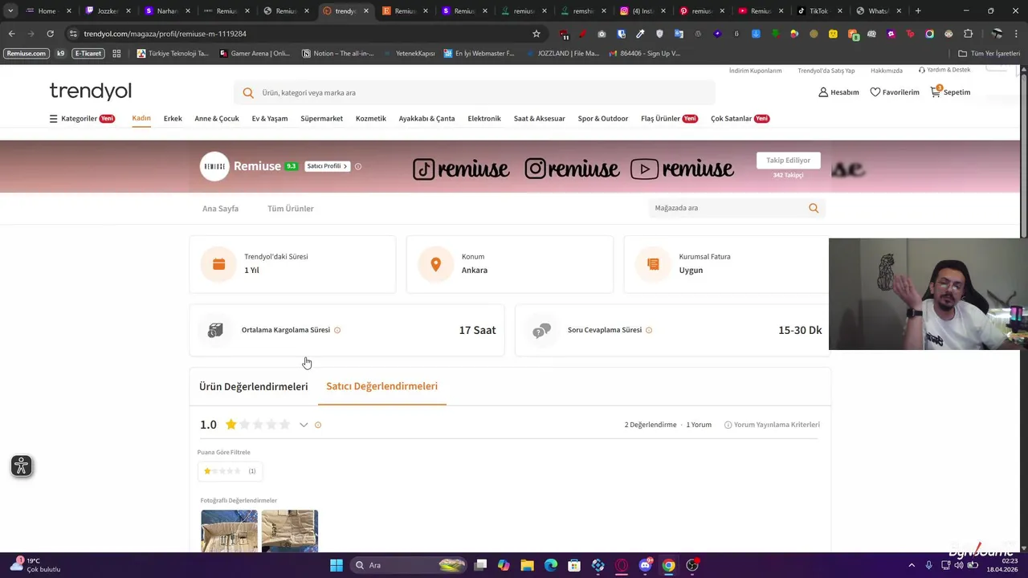Select Ev & Yaşam category
Screen dimensions: 1028x578
(x=270, y=119)
